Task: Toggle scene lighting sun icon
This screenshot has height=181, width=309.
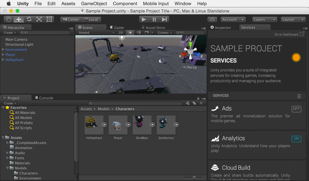Action: point(130,33)
